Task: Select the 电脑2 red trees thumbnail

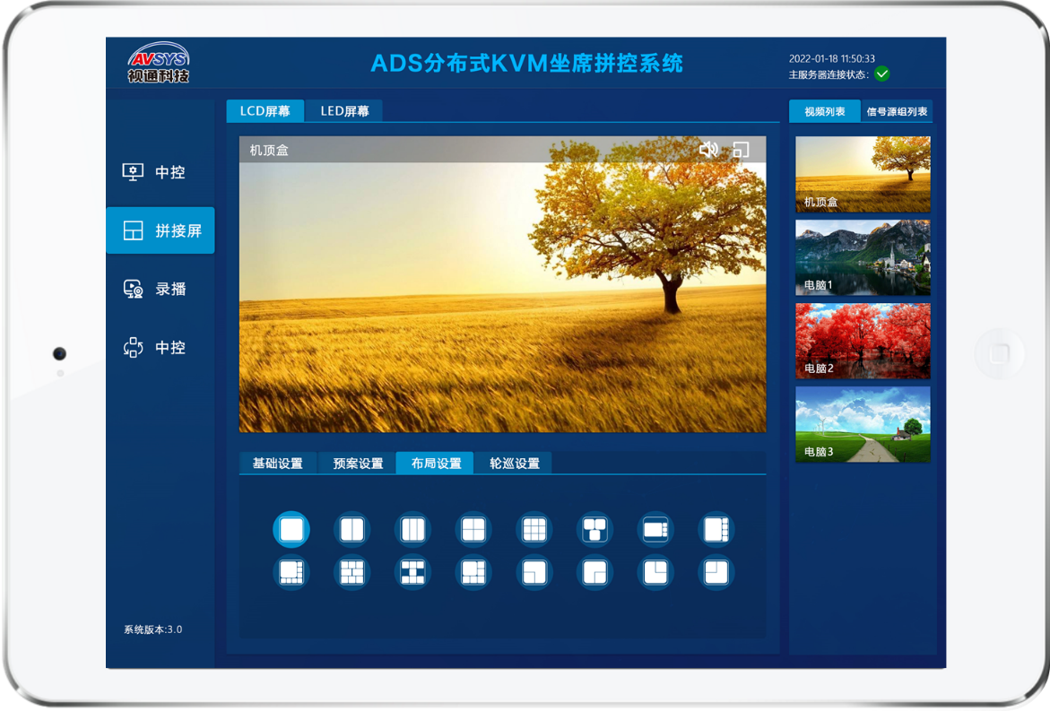Action: (863, 341)
